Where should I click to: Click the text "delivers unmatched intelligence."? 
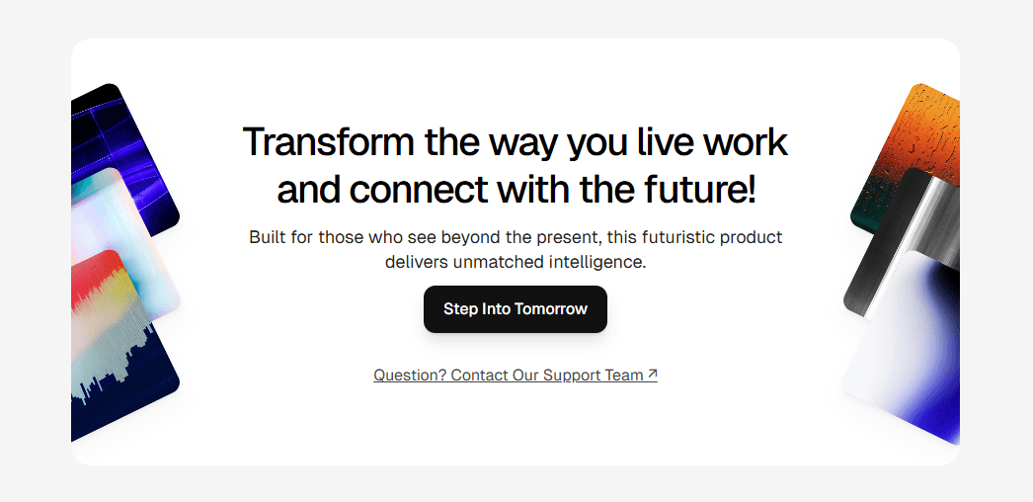[516, 262]
